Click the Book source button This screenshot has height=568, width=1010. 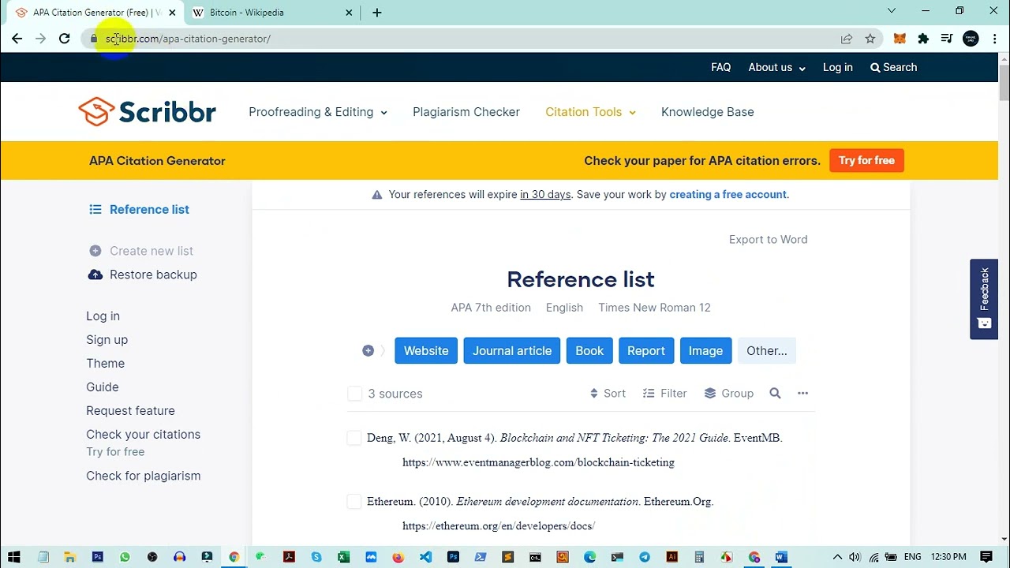pyautogui.click(x=589, y=351)
